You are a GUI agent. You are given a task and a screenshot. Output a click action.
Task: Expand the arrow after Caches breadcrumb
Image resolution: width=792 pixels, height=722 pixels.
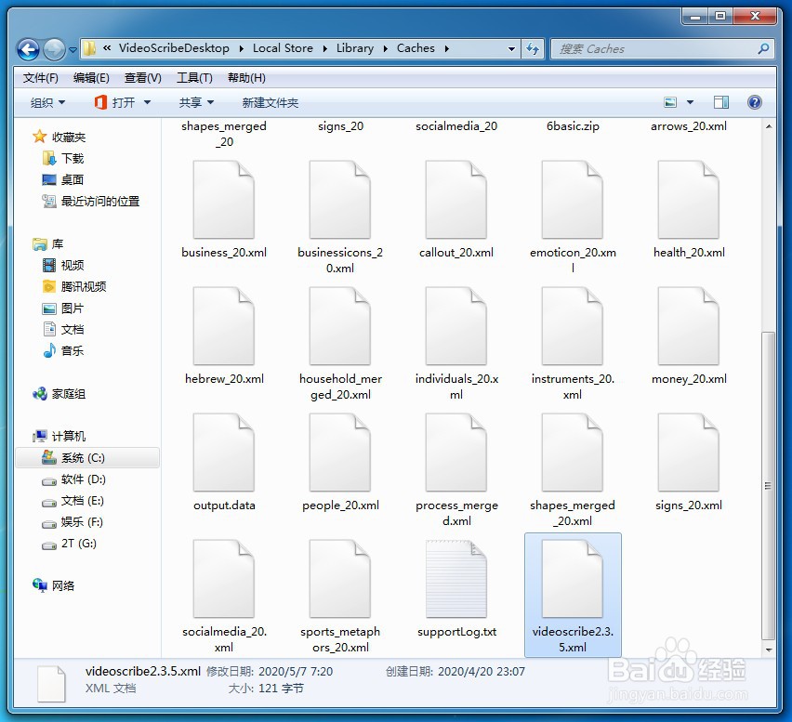pyautogui.click(x=446, y=49)
